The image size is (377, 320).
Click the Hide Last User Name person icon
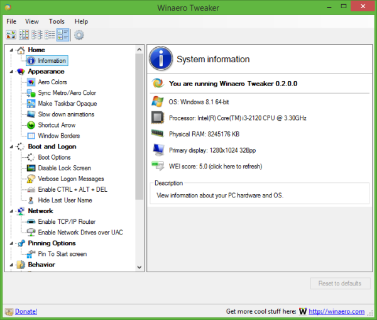(31, 200)
